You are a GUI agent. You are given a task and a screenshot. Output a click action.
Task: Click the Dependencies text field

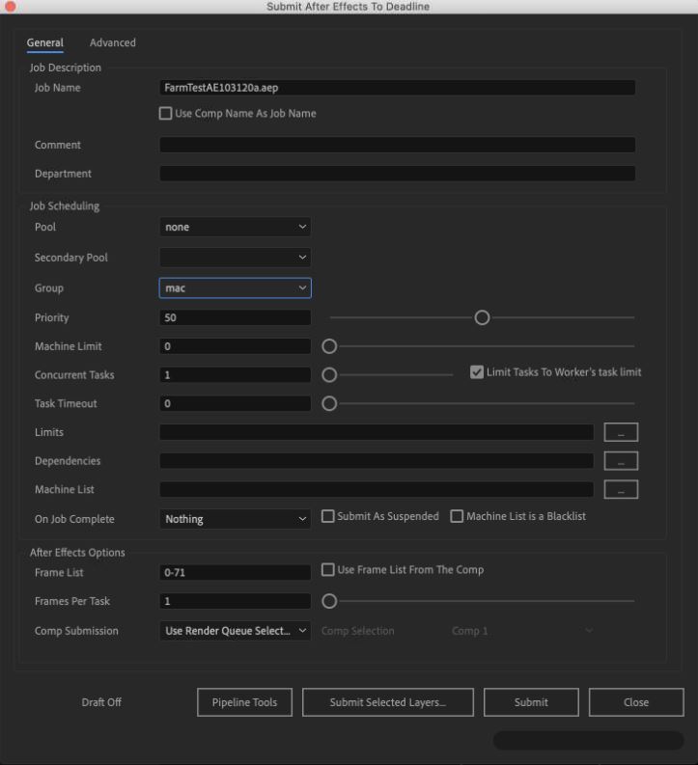pos(377,461)
